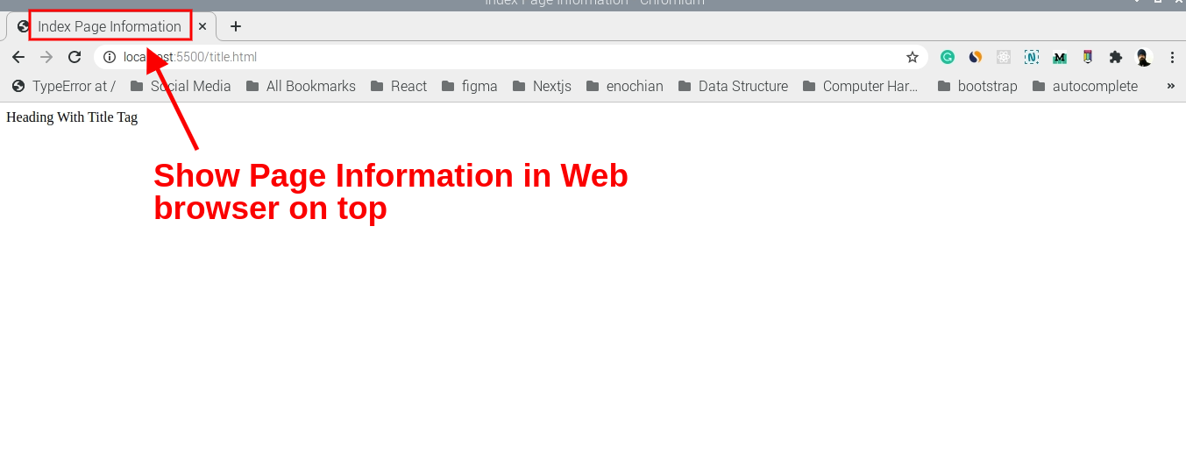Show more bookmarks with double chevron
The image size is (1186, 460).
click(x=1170, y=86)
